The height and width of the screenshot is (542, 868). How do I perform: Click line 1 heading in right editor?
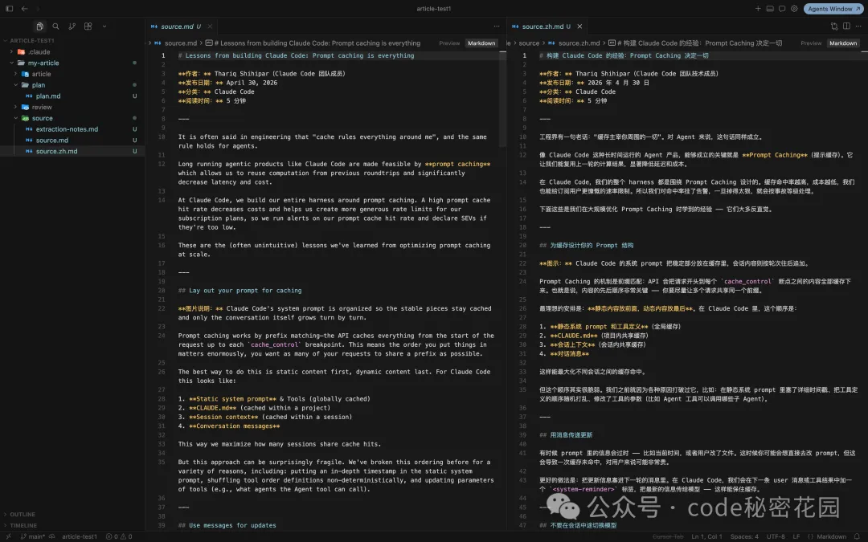pyautogui.click(x=624, y=55)
